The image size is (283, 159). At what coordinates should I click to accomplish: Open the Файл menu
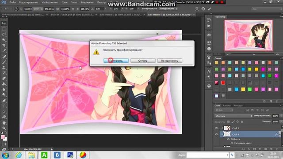click(x=13, y=3)
